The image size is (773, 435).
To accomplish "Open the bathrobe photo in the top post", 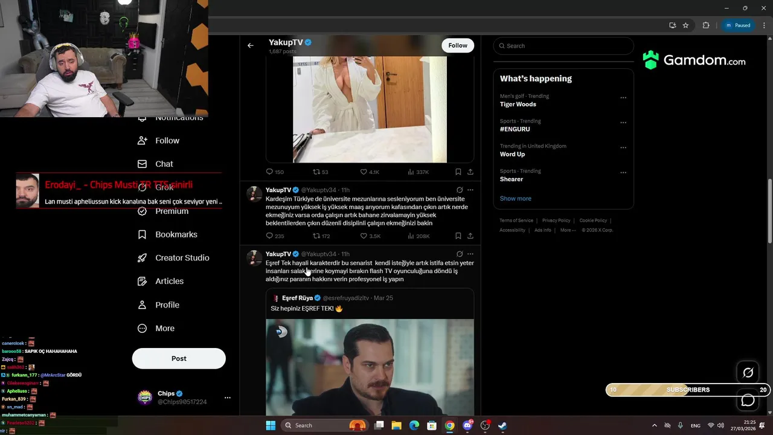I will coord(370,109).
